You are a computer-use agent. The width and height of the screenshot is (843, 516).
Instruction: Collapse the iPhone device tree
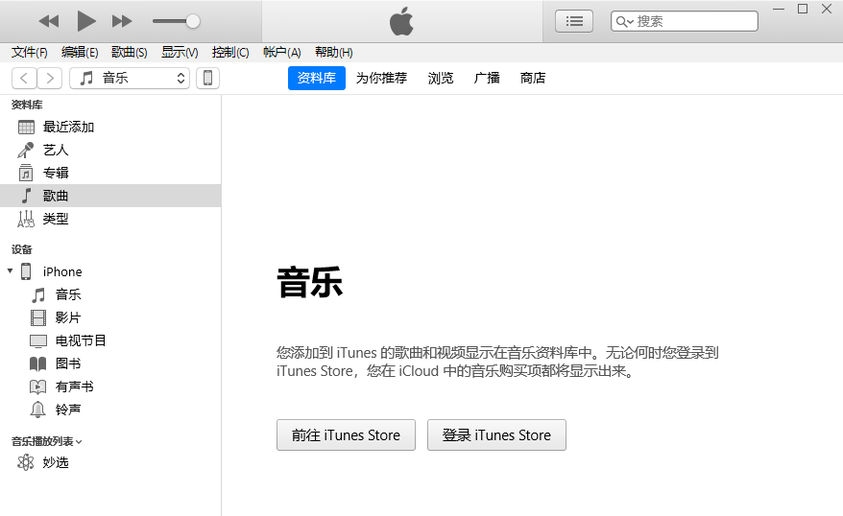click(x=11, y=271)
